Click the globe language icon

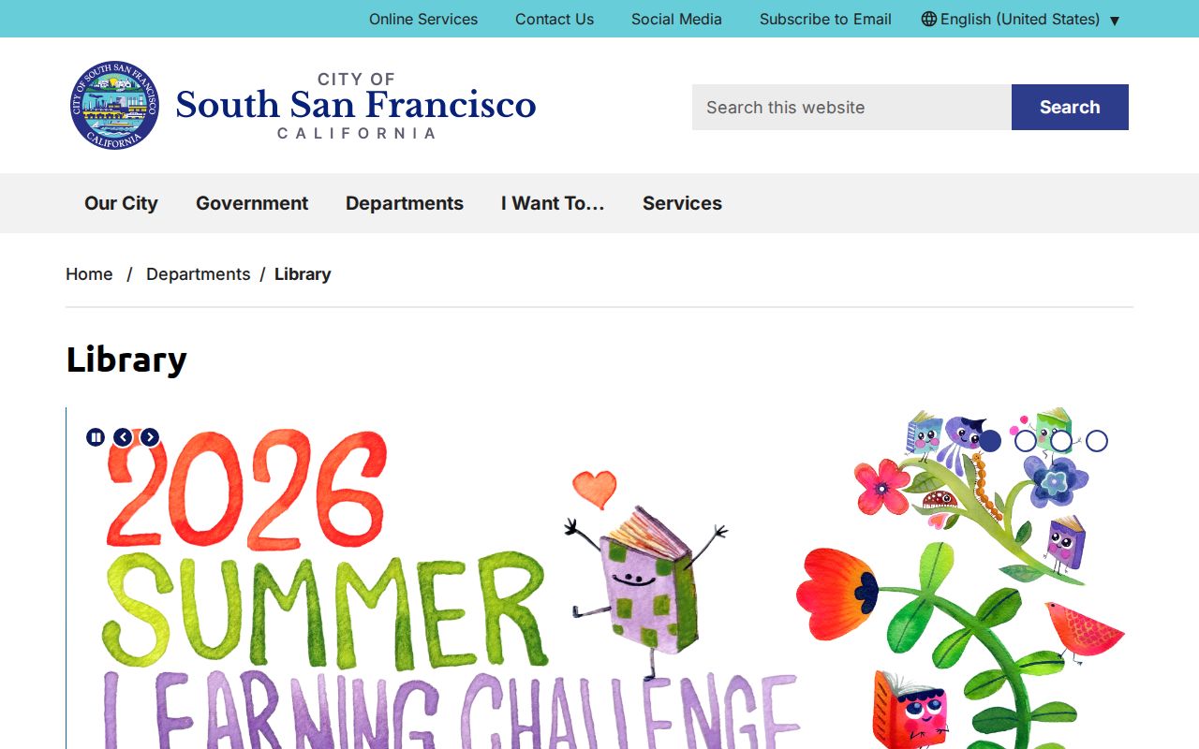[929, 19]
